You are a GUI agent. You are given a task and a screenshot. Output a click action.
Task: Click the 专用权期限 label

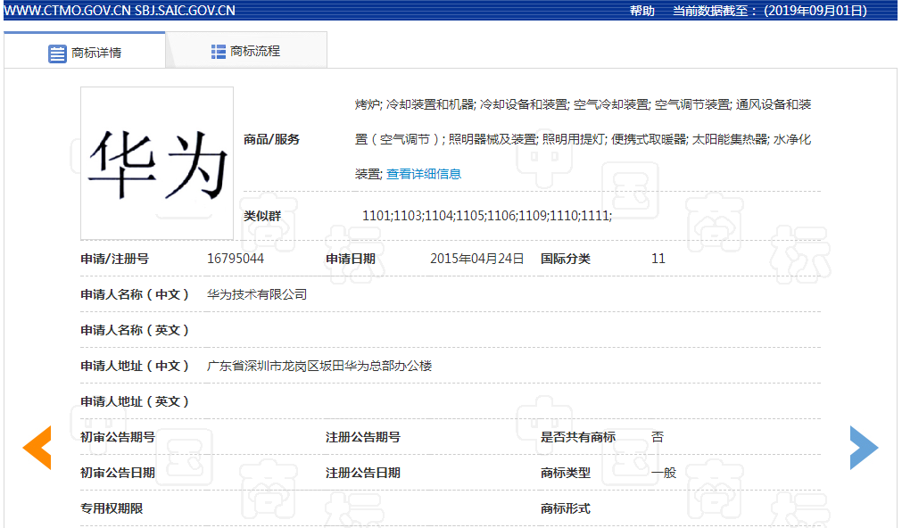click(x=112, y=508)
